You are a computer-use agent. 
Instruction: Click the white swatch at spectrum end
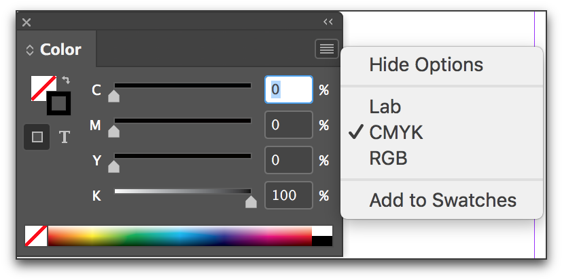(x=322, y=231)
